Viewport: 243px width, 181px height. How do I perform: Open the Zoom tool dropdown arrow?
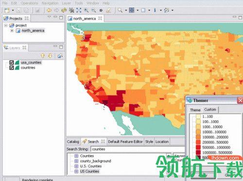point(126,10)
